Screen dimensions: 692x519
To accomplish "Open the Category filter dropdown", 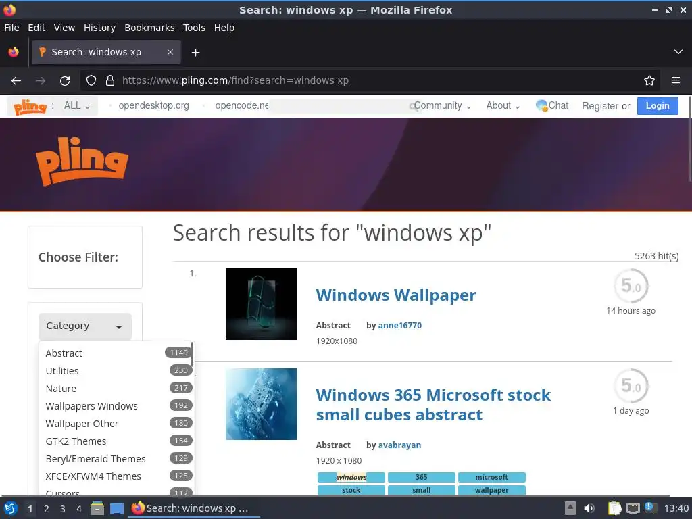I will click(x=84, y=326).
